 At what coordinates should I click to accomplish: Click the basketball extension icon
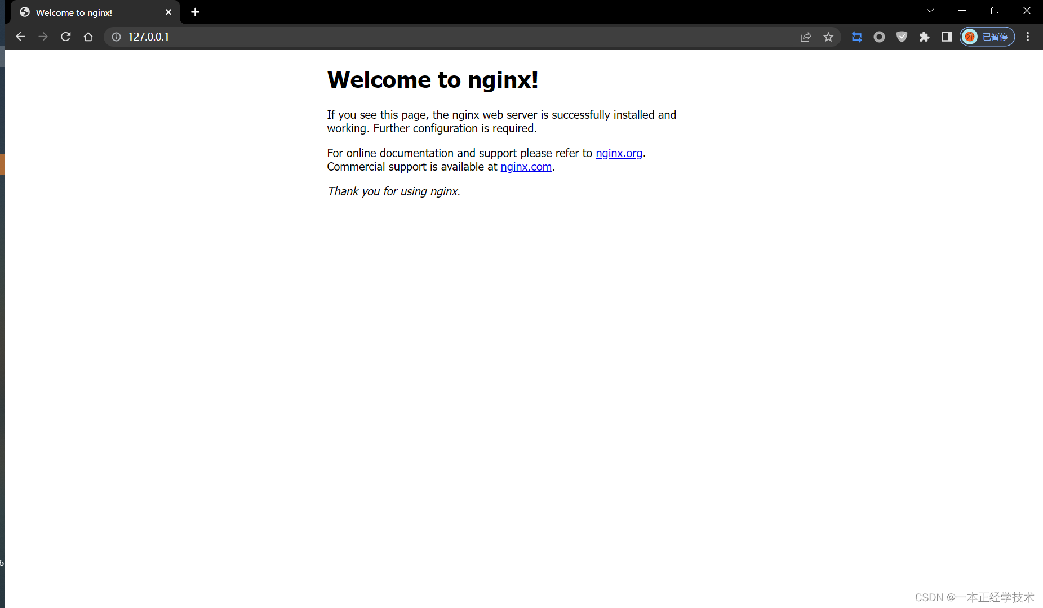point(970,37)
